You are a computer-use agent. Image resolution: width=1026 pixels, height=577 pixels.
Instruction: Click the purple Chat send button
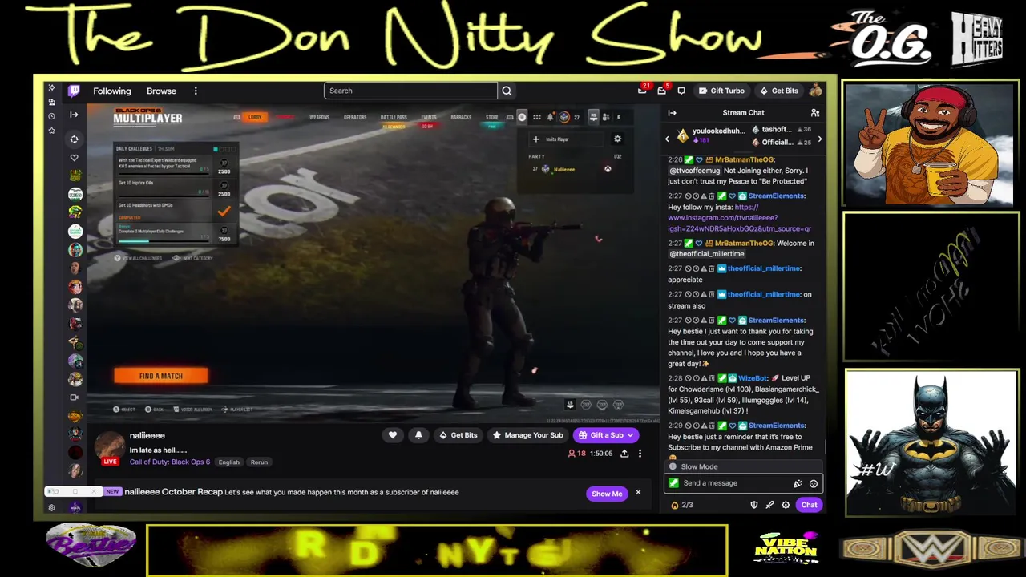click(809, 505)
